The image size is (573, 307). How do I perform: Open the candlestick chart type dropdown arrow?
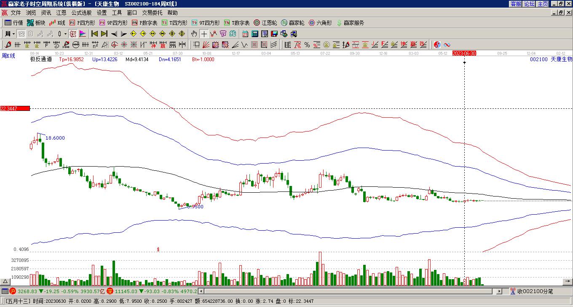click(65, 34)
